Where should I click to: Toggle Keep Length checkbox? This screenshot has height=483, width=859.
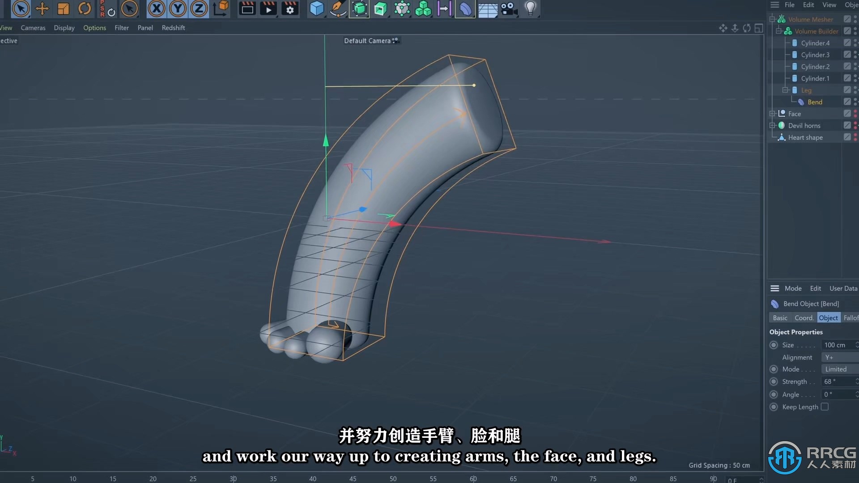click(x=825, y=407)
